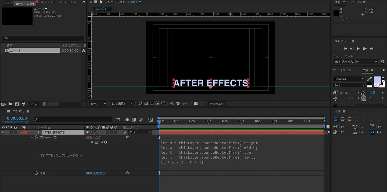The height and width of the screenshot is (192, 387).
Task: Click the expression enable equals icon
Action: [92, 142]
